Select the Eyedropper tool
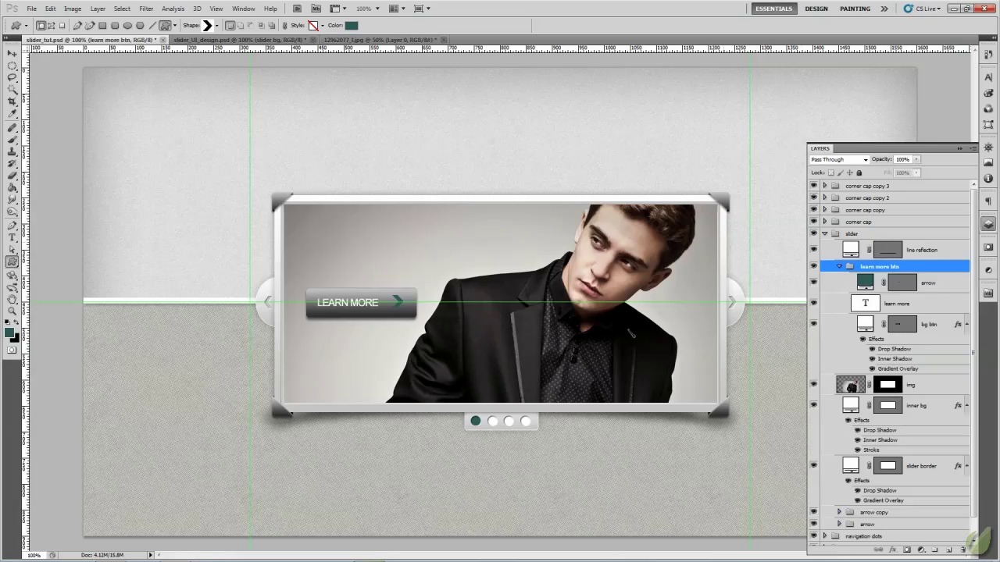Viewport: 1000px width, 562px height. (x=12, y=112)
